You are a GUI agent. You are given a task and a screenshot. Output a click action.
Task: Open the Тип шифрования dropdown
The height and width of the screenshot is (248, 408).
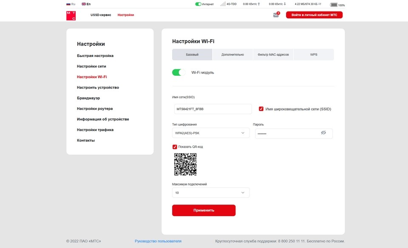(x=211, y=133)
